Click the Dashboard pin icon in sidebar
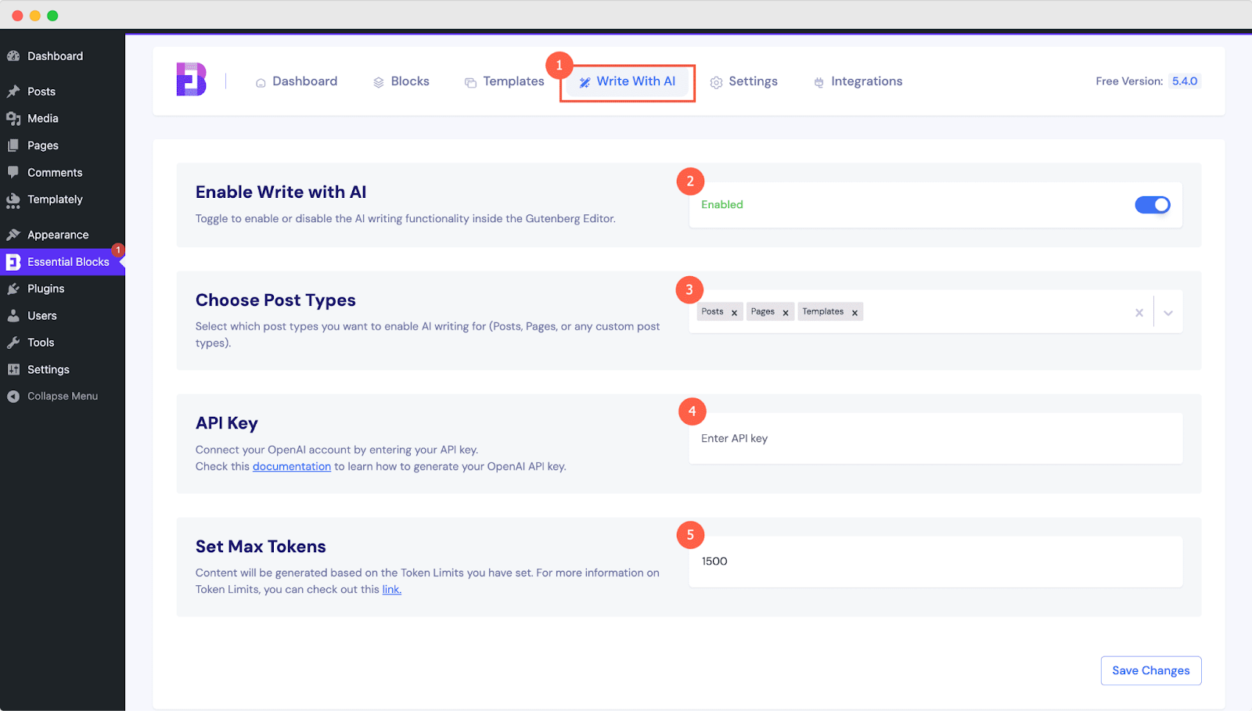 click(13, 56)
